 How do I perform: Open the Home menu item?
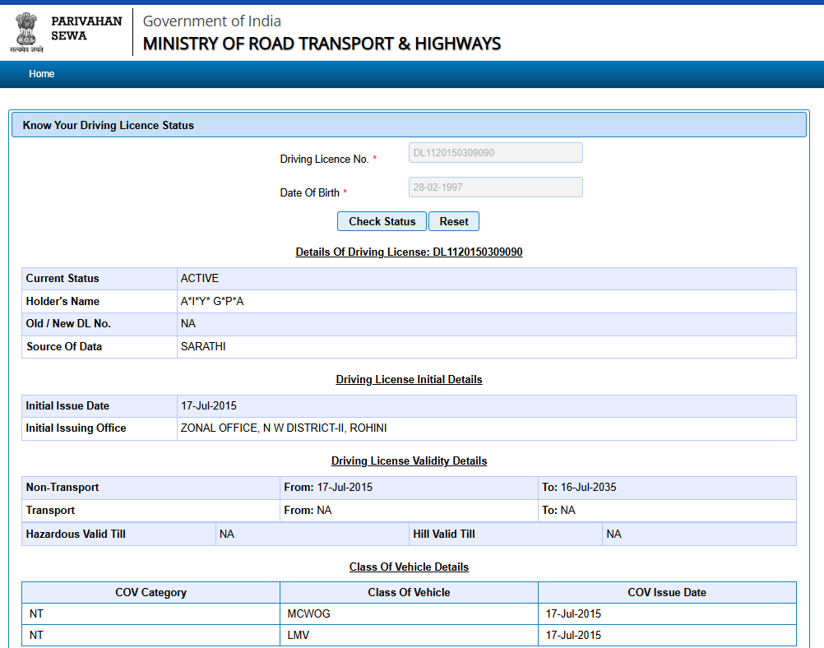click(41, 74)
